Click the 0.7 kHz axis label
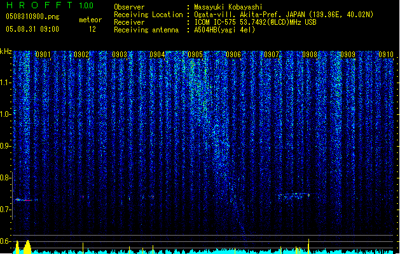This screenshot has width=400, height=254. (x=6, y=210)
